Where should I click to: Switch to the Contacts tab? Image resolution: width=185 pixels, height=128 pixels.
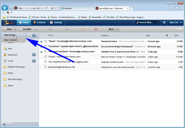coord(39,22)
